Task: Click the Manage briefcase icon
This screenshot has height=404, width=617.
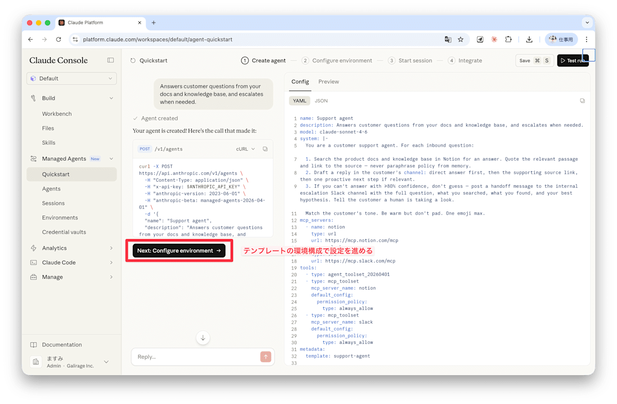Action: tap(33, 277)
